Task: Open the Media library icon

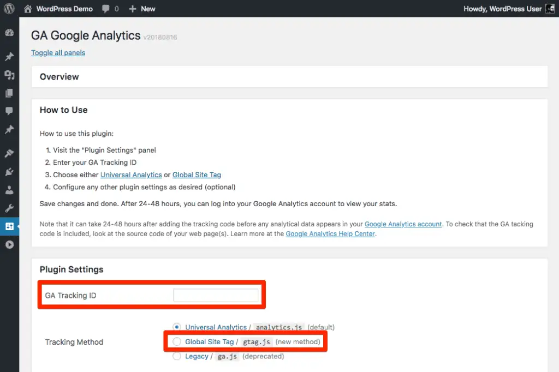Action: pos(9,75)
